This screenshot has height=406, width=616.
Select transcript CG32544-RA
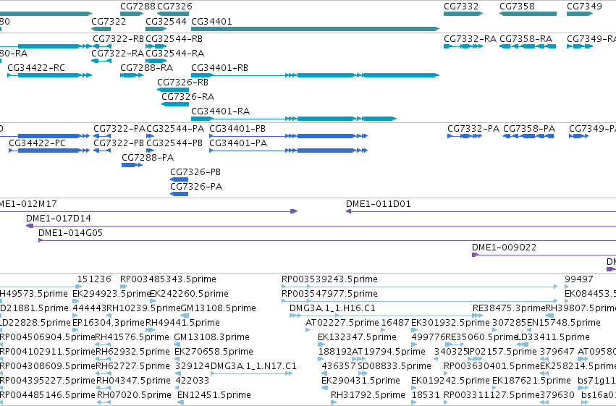coord(156,61)
